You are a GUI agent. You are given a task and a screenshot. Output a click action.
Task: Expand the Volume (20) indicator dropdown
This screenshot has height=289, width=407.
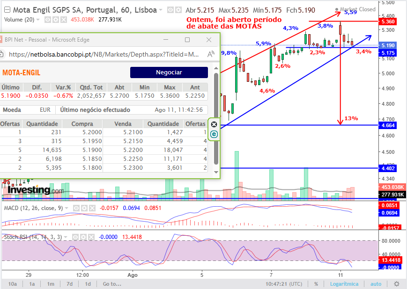click(38, 20)
